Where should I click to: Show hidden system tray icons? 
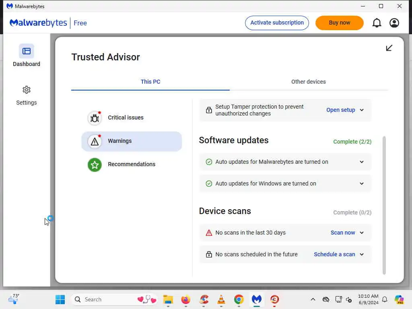click(x=313, y=299)
